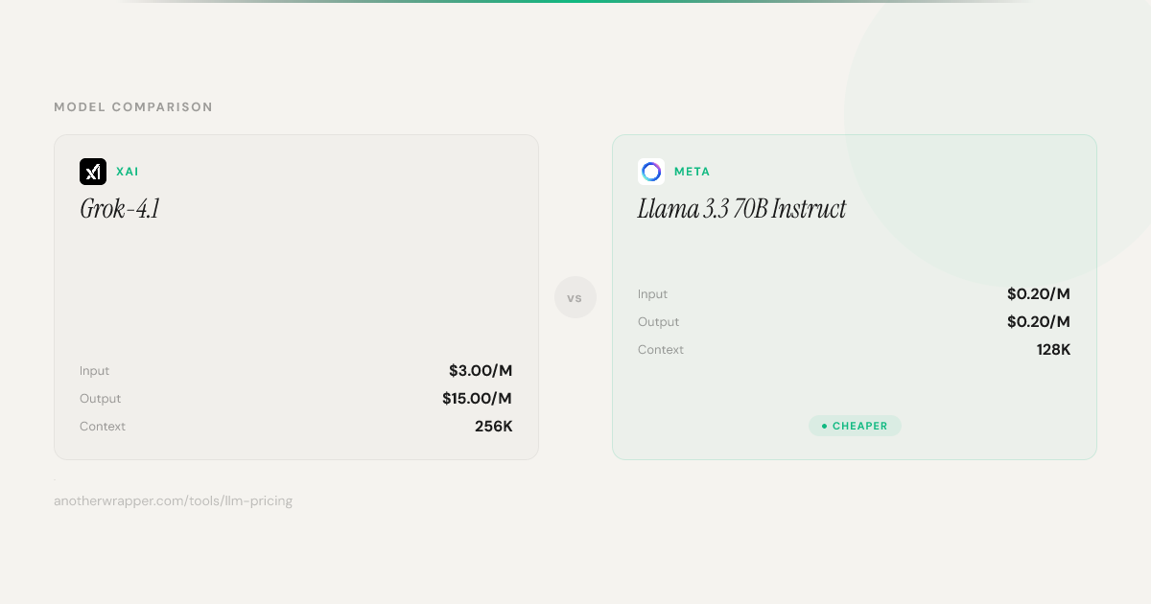
Task: Click the Model Comparison heading
Action: point(133,107)
